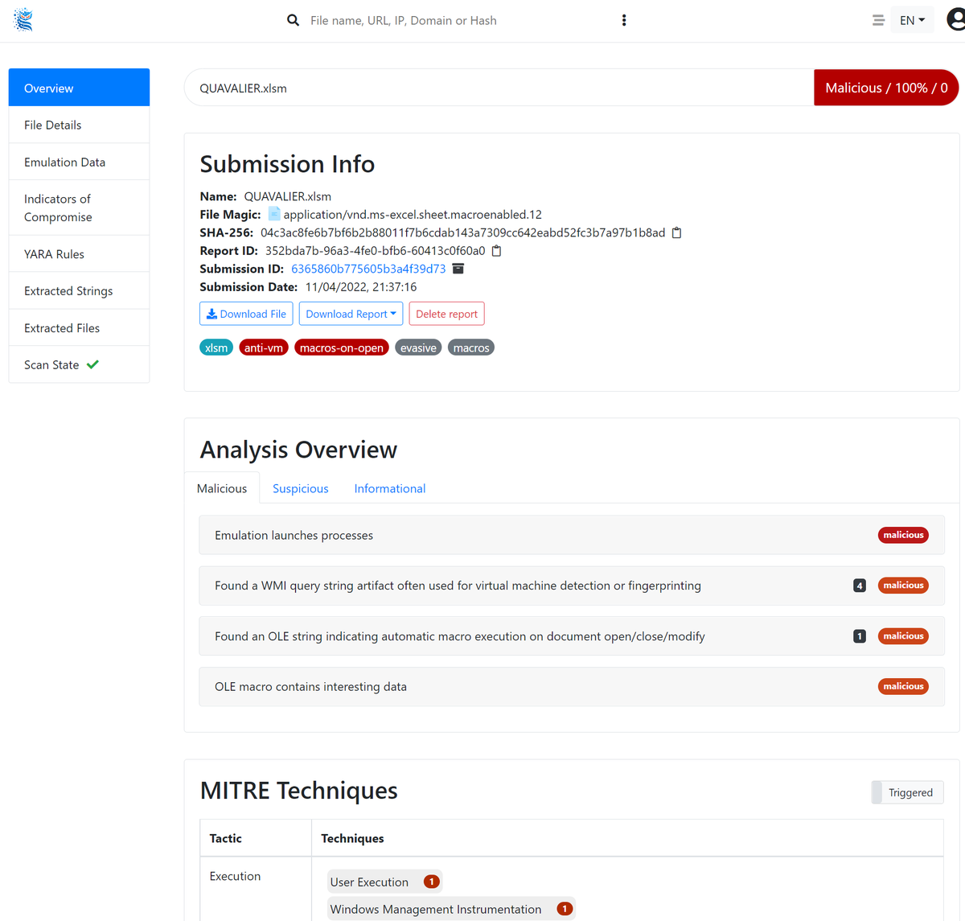The height and width of the screenshot is (921, 965).
Task: Open the EN language dropdown
Action: pos(912,20)
